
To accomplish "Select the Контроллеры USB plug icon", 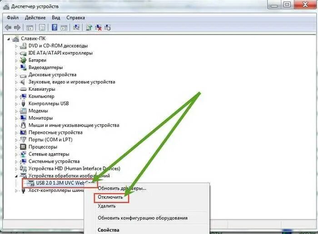I will pyautogui.click(x=23, y=104).
